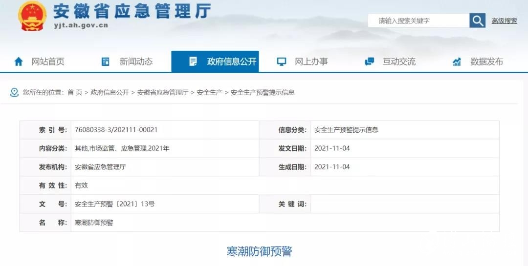Open 安徽省应急管理厅 breadcrumb link
This screenshot has width=528, height=266.
pyautogui.click(x=163, y=92)
